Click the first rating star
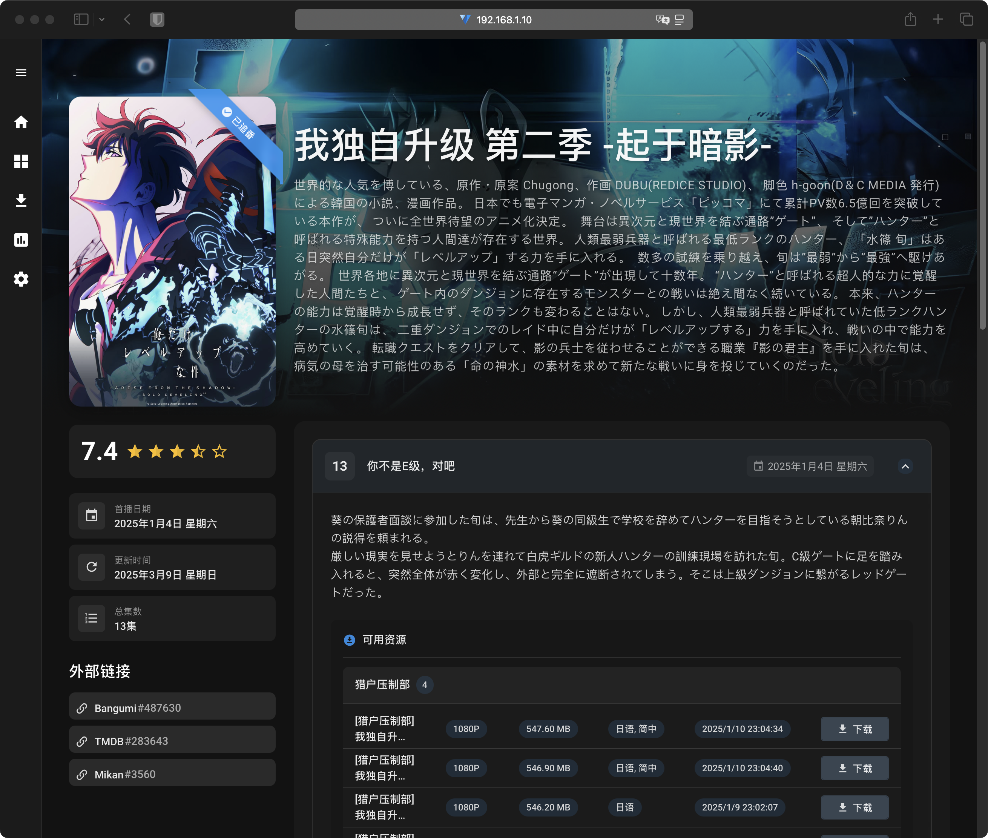 tap(135, 451)
